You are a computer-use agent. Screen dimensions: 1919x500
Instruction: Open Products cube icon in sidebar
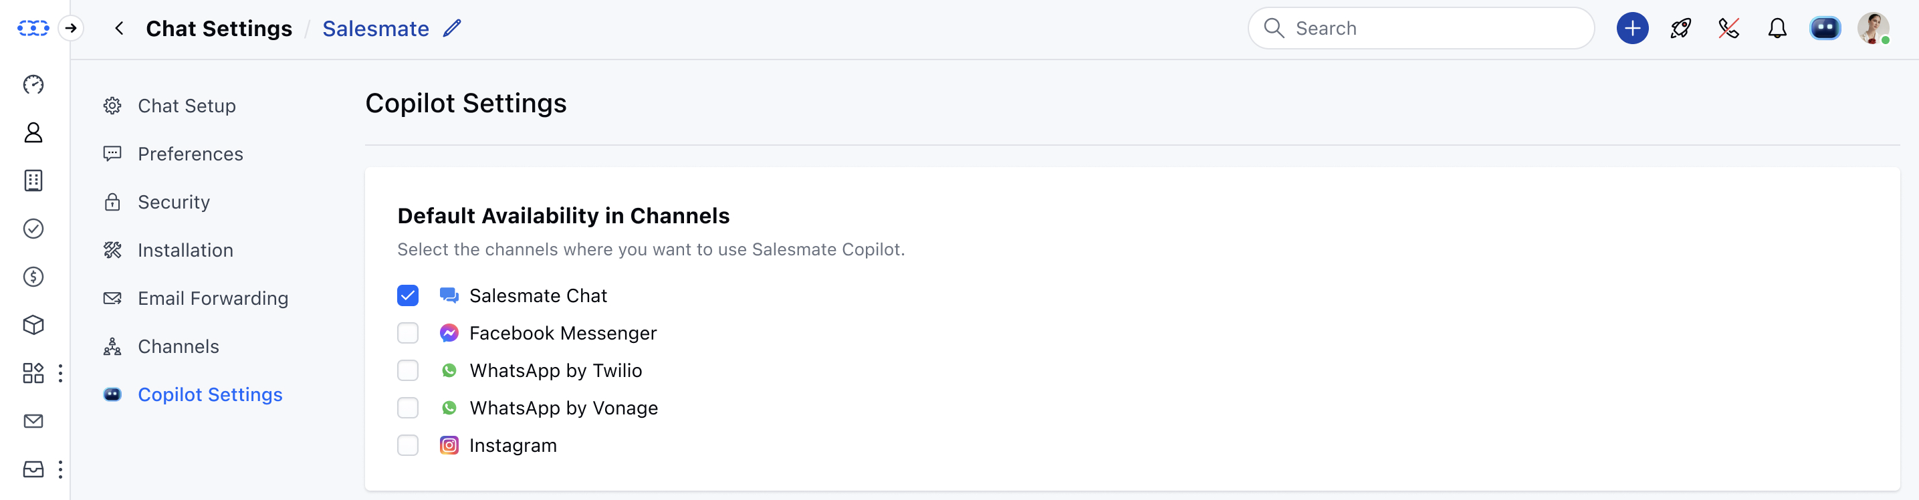(x=33, y=325)
